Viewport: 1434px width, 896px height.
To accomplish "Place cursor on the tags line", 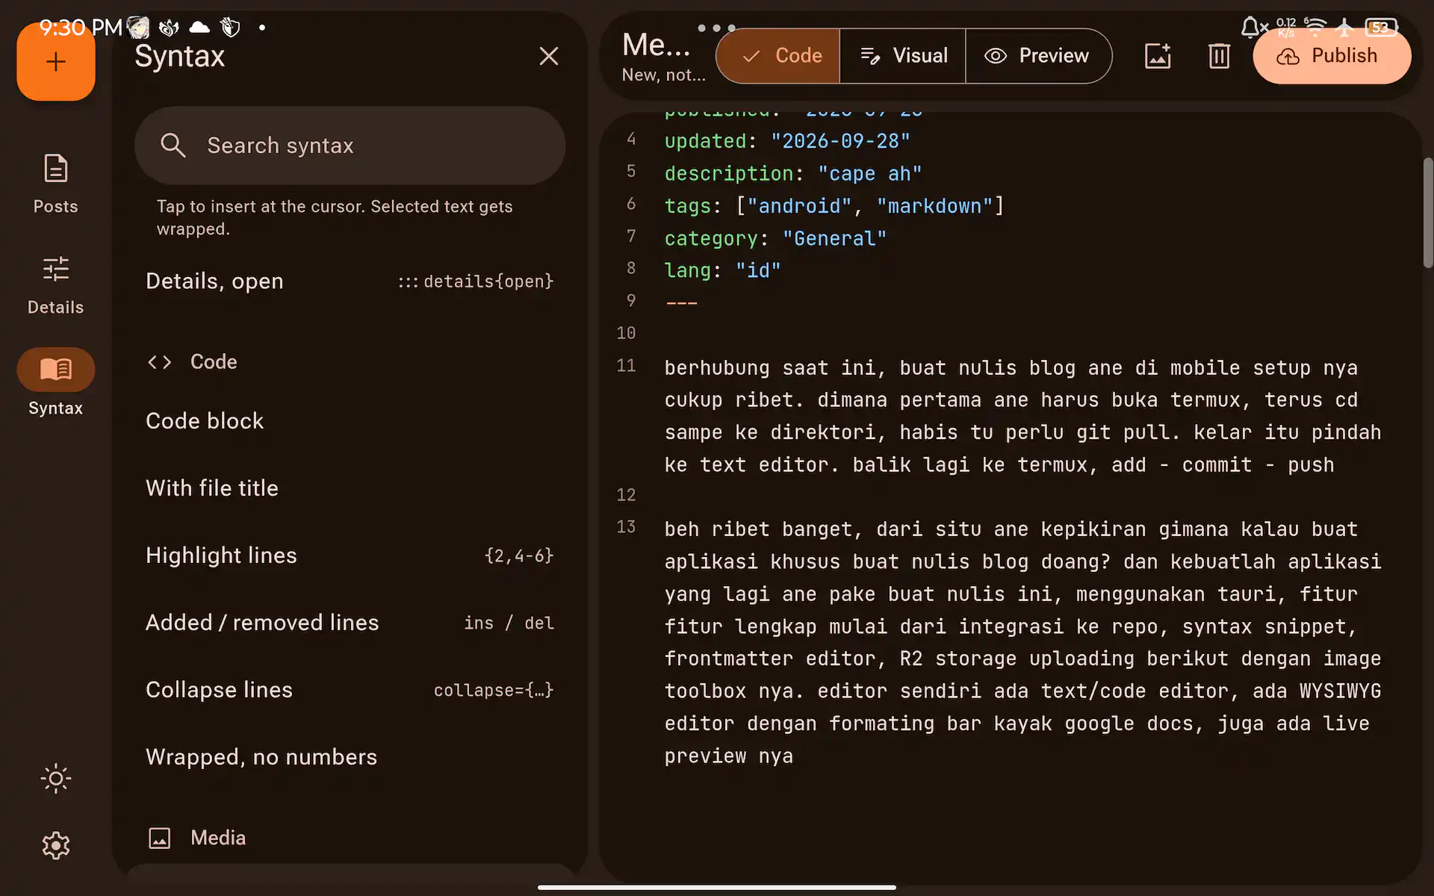I will (834, 206).
